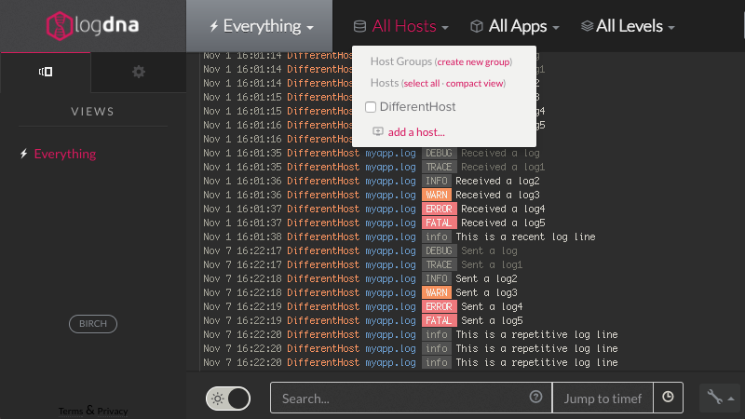Click the WARN tag on Sent a log3
This screenshot has width=745, height=419.
pos(436,292)
